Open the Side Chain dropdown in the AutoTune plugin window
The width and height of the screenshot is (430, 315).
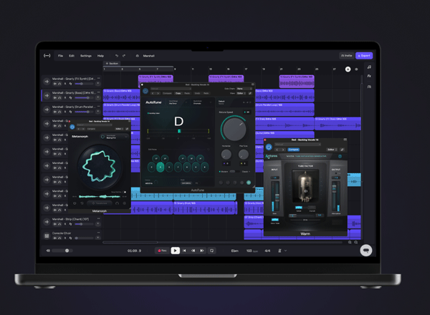pyautogui.click(x=244, y=89)
